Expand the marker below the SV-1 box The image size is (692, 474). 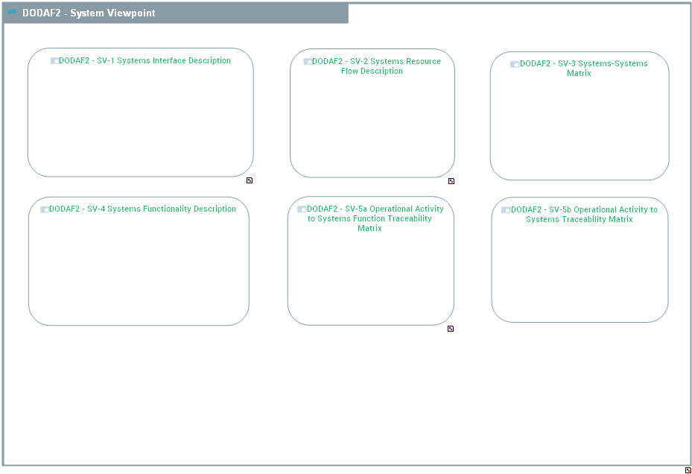[x=250, y=180]
